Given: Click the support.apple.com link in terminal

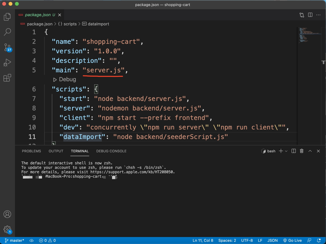Looking at the screenshot, I should point(132,172).
